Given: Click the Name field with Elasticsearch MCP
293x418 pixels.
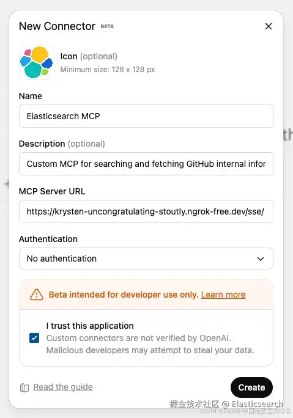Looking at the screenshot, I should (x=146, y=116).
